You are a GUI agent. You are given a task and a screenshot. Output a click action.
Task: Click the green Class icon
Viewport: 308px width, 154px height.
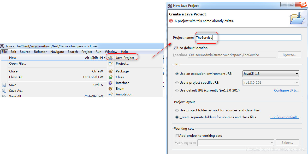111,77
